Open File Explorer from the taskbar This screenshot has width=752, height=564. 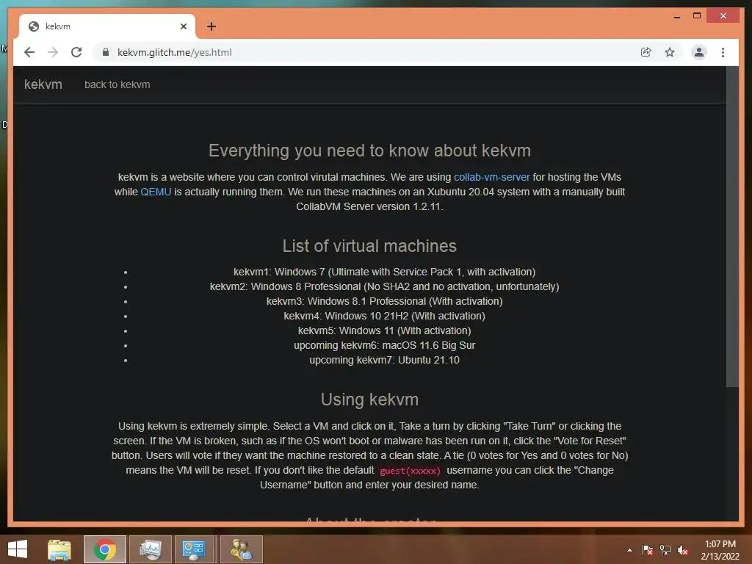59,549
